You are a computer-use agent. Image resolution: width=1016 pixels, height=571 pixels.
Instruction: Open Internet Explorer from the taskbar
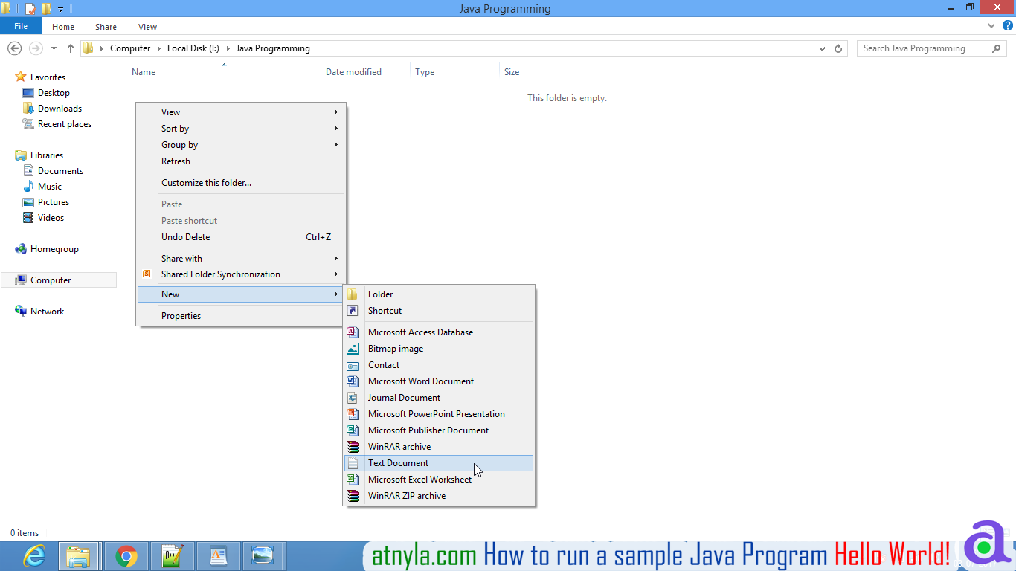(x=33, y=555)
